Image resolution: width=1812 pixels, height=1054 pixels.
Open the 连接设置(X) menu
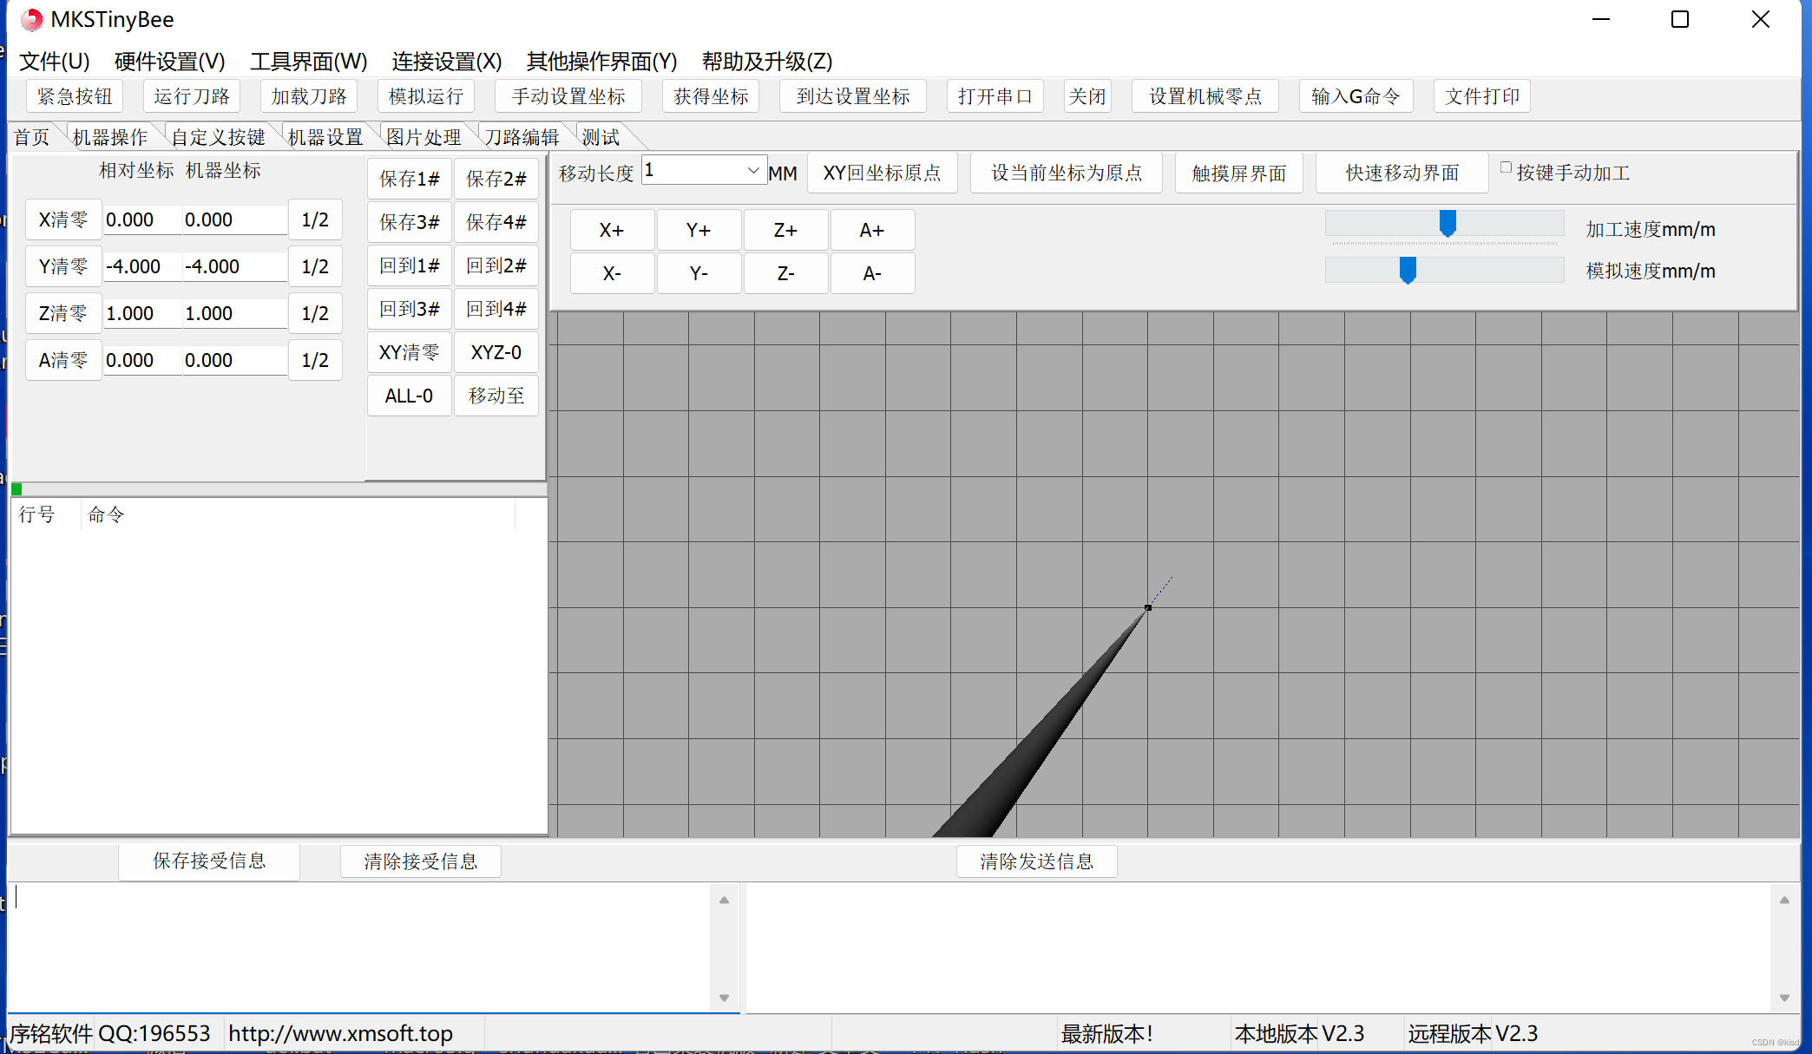pyautogui.click(x=445, y=61)
